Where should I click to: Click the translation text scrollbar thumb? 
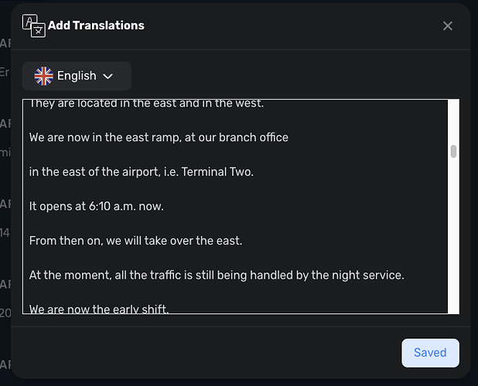point(453,151)
